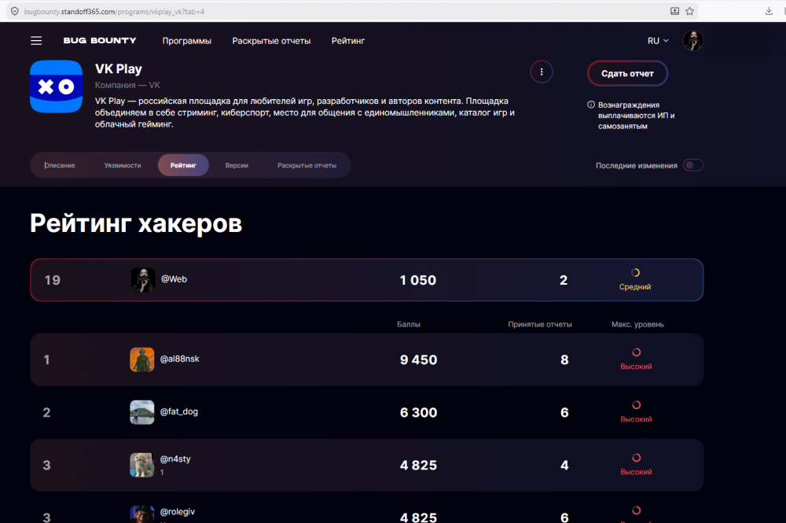The image size is (786, 523).
Task: Open Программы in top navigation
Action: (187, 41)
